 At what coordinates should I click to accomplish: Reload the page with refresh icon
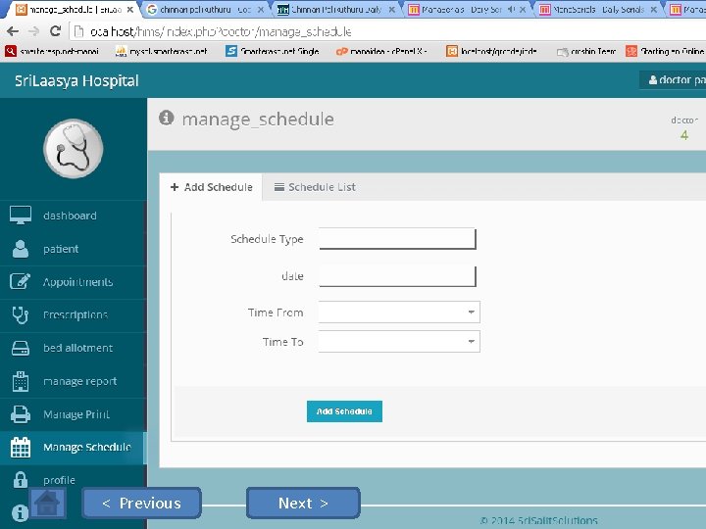(55, 31)
